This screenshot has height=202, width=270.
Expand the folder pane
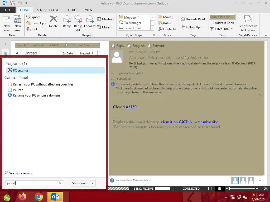[6, 44]
